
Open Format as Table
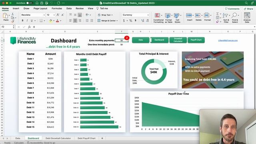point(168,18)
